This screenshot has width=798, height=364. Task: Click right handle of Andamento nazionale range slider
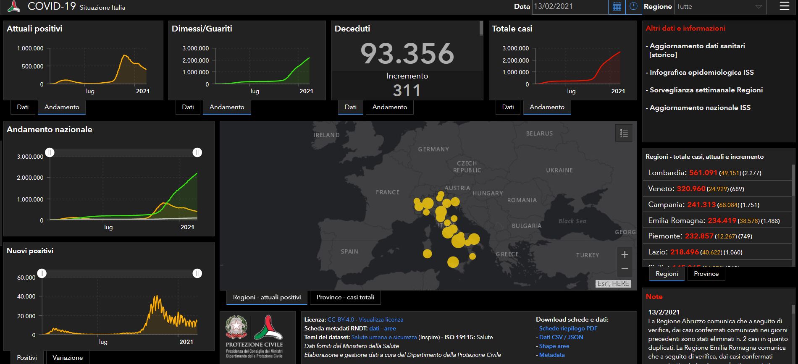197,152
